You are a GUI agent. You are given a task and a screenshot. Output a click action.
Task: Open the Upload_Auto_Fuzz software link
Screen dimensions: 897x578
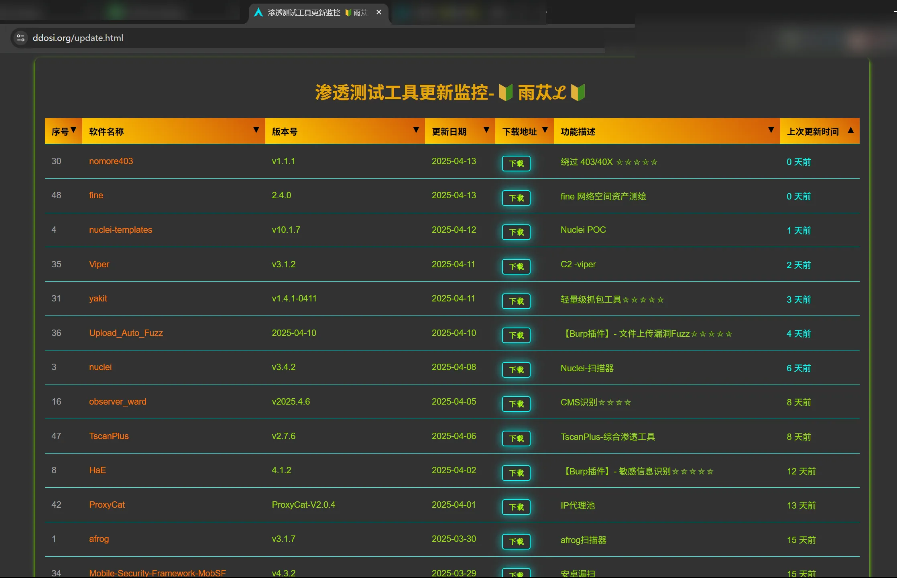[126, 333]
